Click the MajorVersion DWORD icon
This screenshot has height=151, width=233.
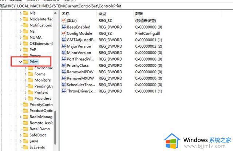point(64,46)
